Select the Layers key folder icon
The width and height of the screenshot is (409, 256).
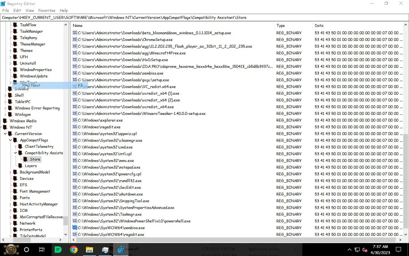pos(20,166)
